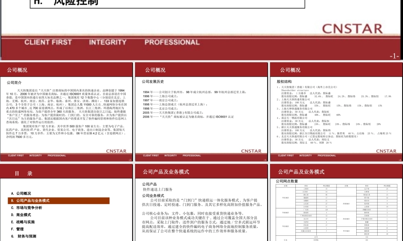Click the 2005年 天天快集团(香港) line
Image resolution: width=403 pixels, height=241 pixels.
(x=173, y=112)
